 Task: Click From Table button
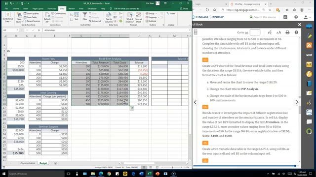pos(30,17)
